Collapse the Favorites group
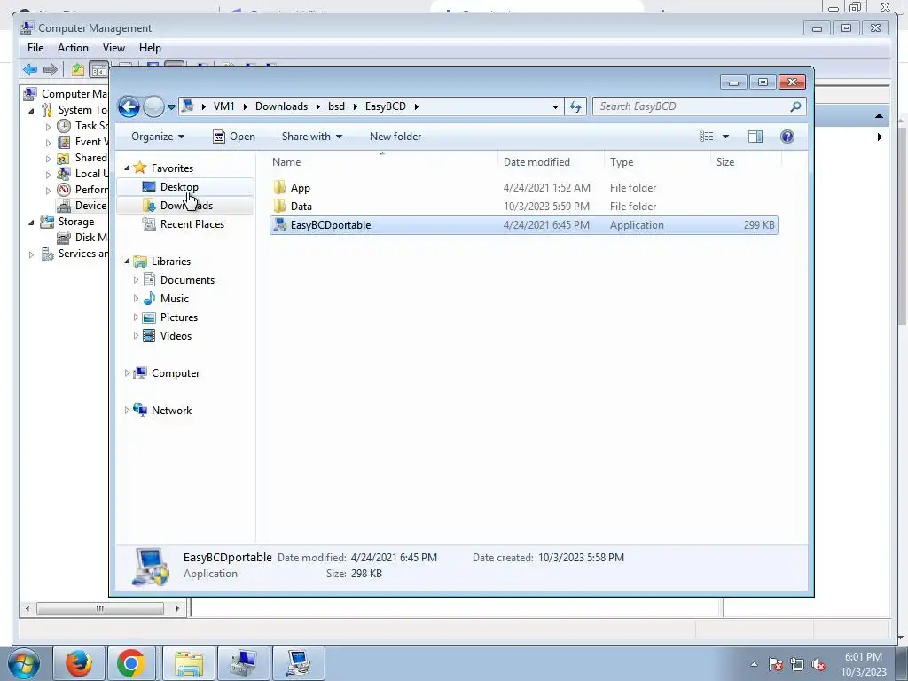This screenshot has height=681, width=908. pos(127,168)
